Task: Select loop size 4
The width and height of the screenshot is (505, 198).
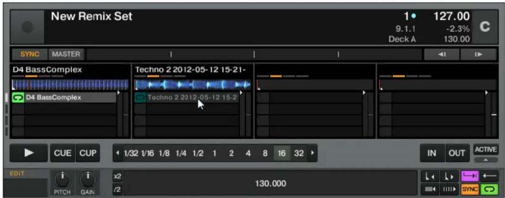Action: (248, 153)
